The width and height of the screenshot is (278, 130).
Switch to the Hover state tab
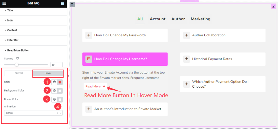tap(48, 73)
